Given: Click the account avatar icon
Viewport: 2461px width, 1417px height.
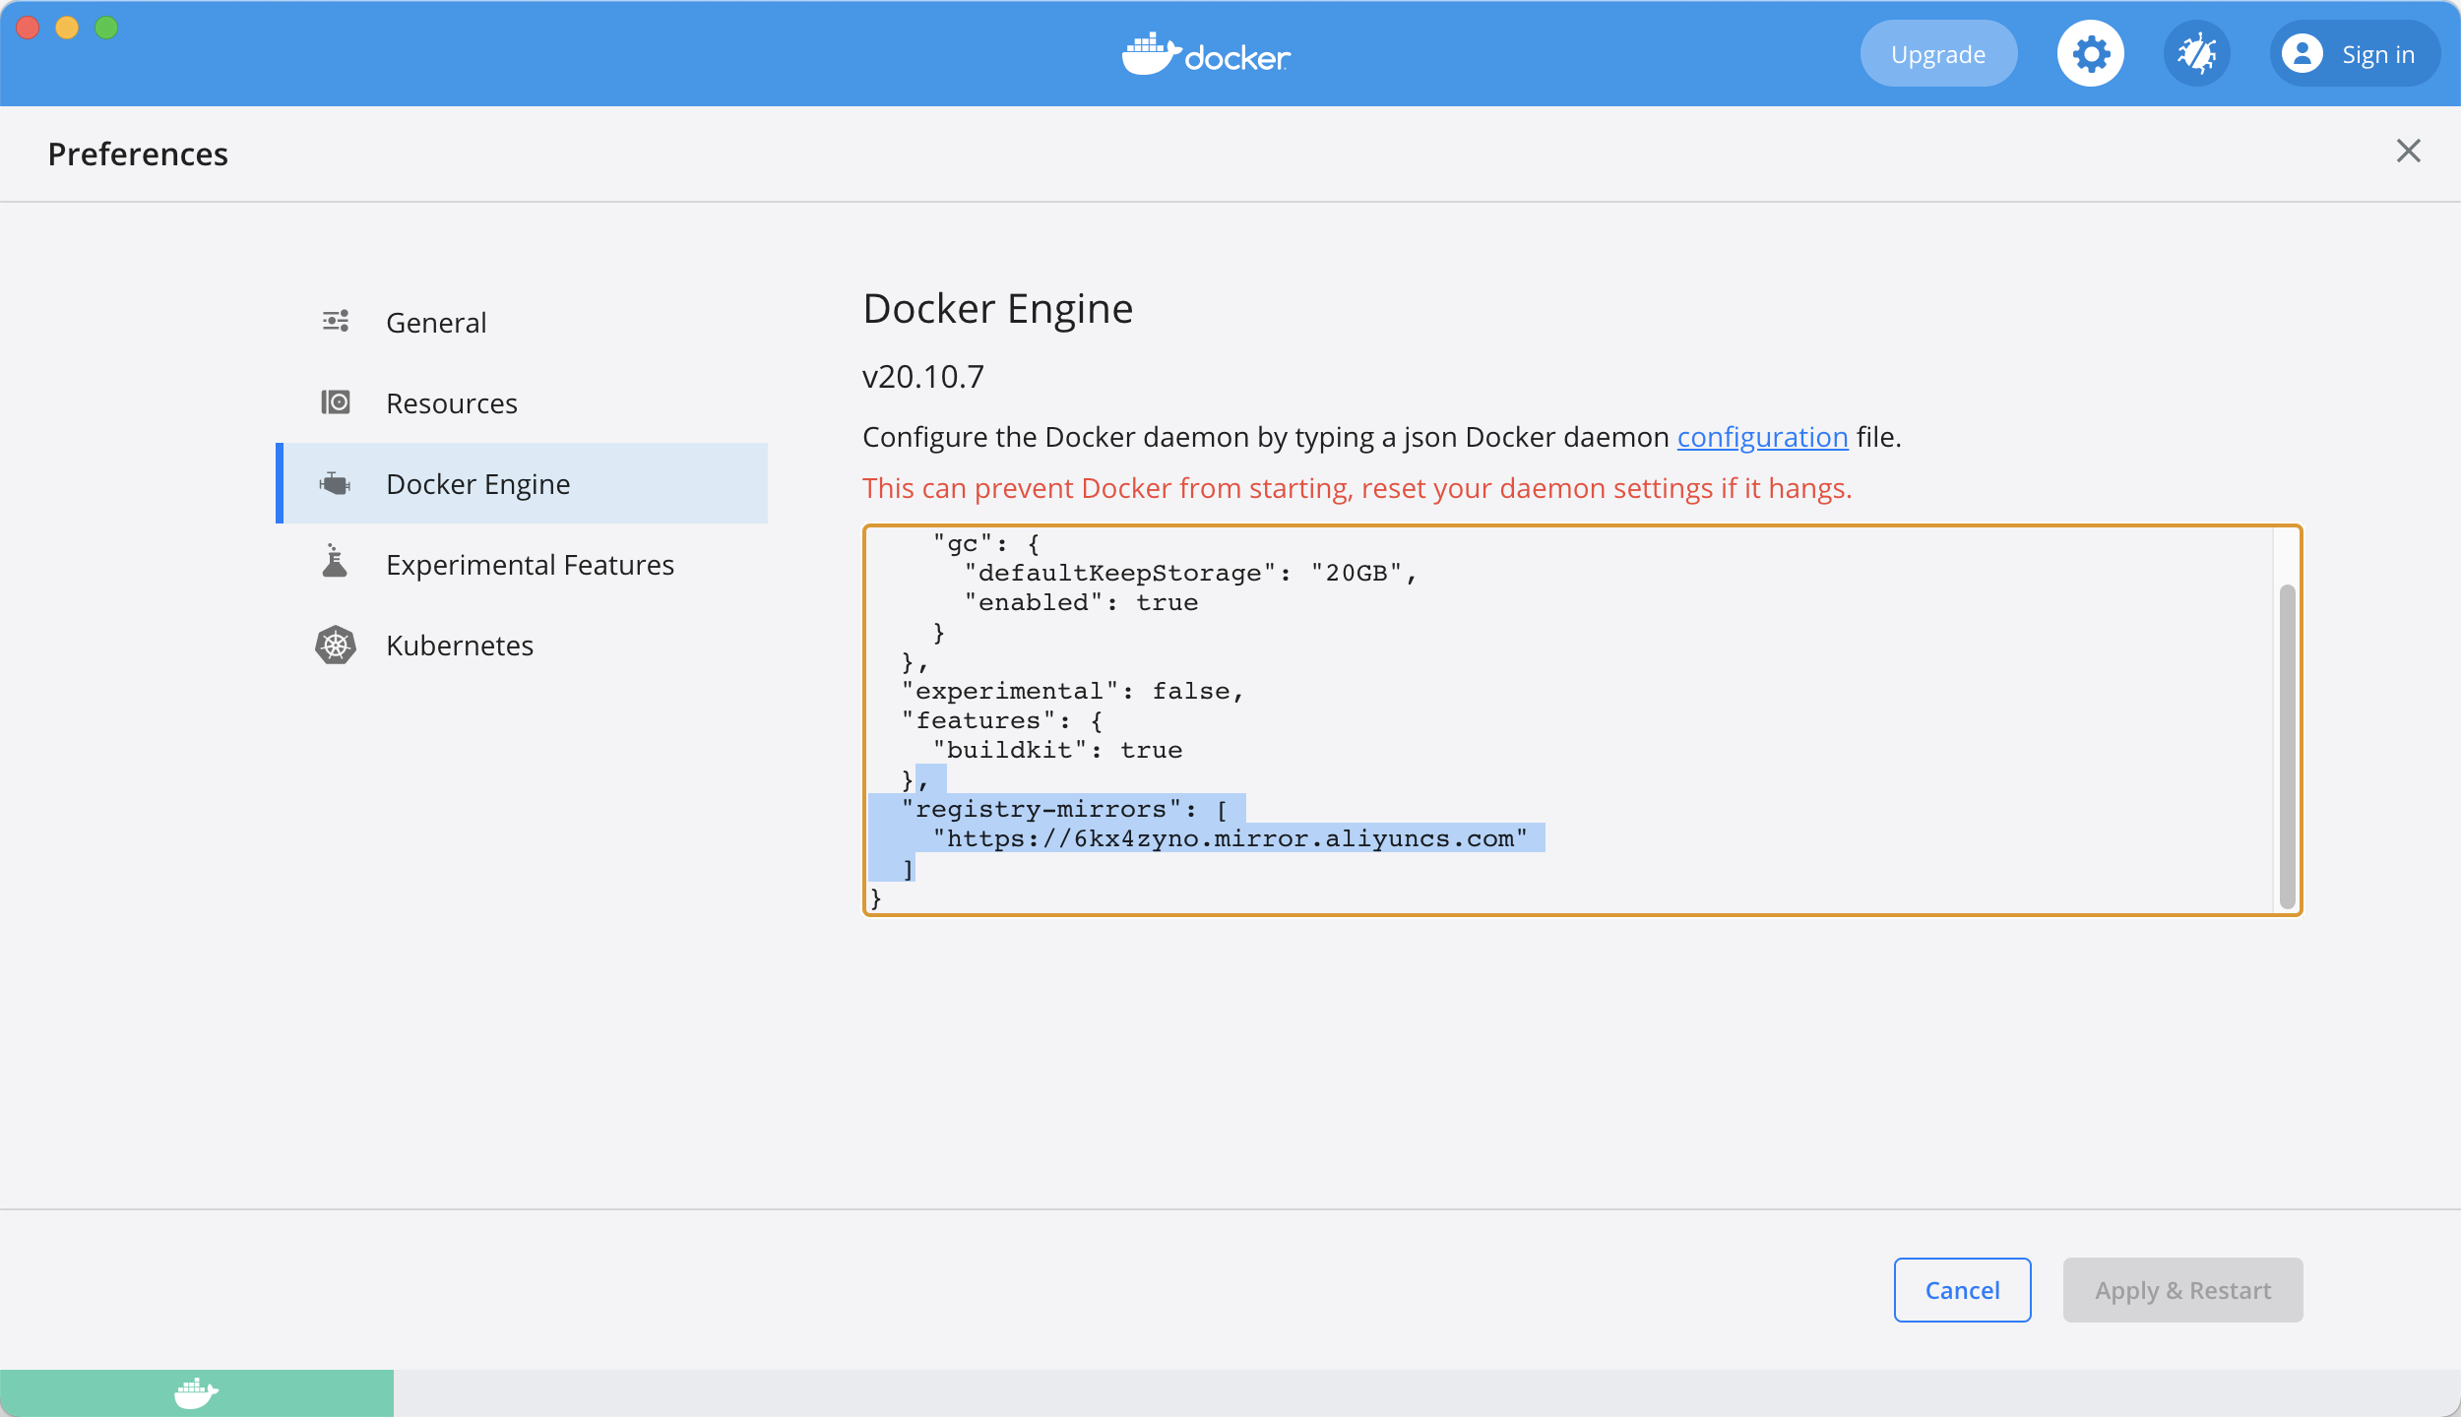Looking at the screenshot, I should 2303,54.
